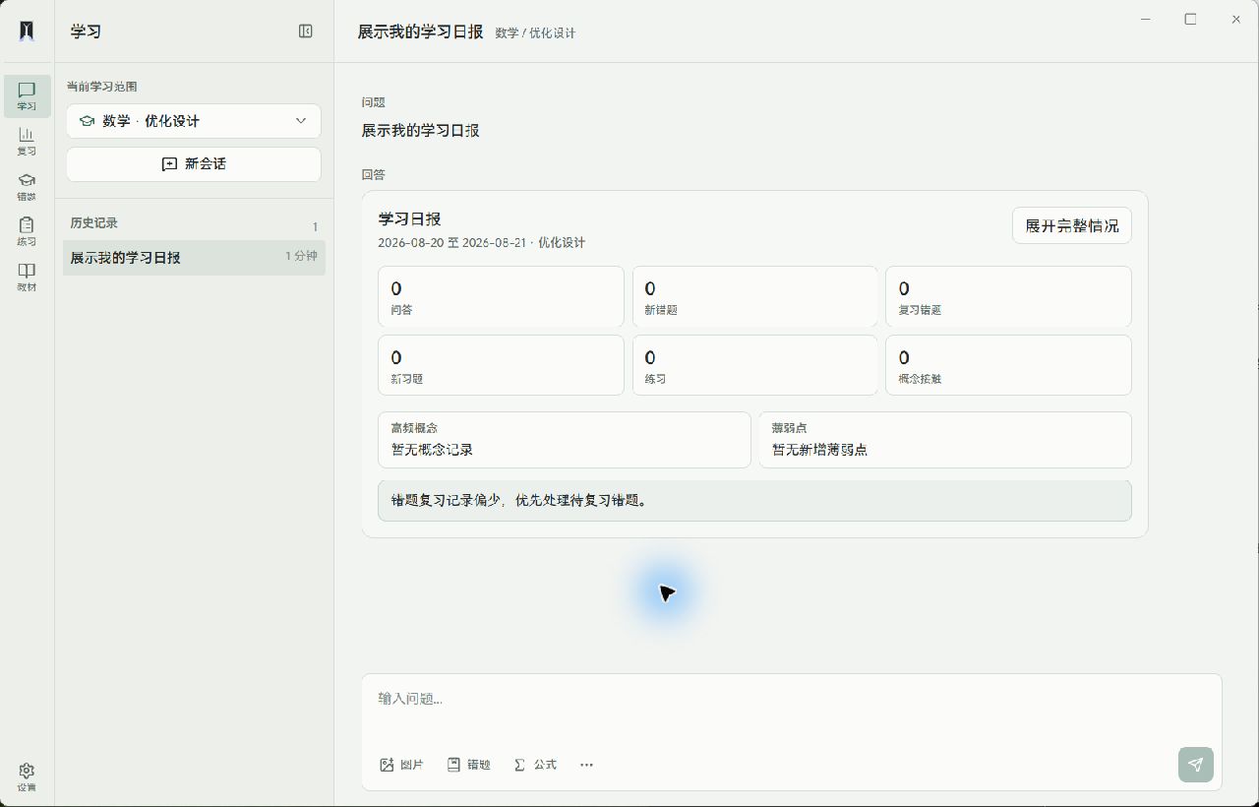Click the 1 分钟 timestamp in history
Screen dimensions: 1259x807
301,256
